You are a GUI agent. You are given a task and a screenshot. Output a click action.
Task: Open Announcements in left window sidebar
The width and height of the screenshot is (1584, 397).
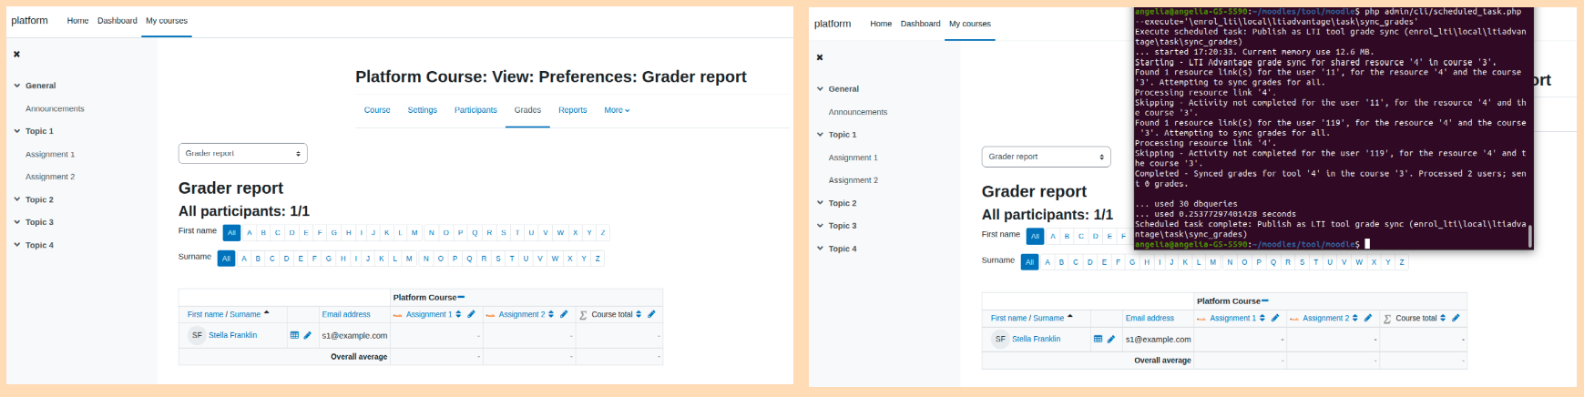point(55,108)
